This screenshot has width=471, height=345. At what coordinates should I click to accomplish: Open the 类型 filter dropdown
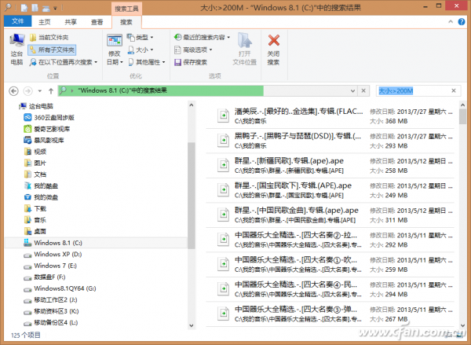coord(140,37)
